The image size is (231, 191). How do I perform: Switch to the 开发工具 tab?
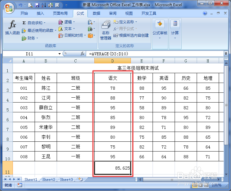click(x=149, y=13)
